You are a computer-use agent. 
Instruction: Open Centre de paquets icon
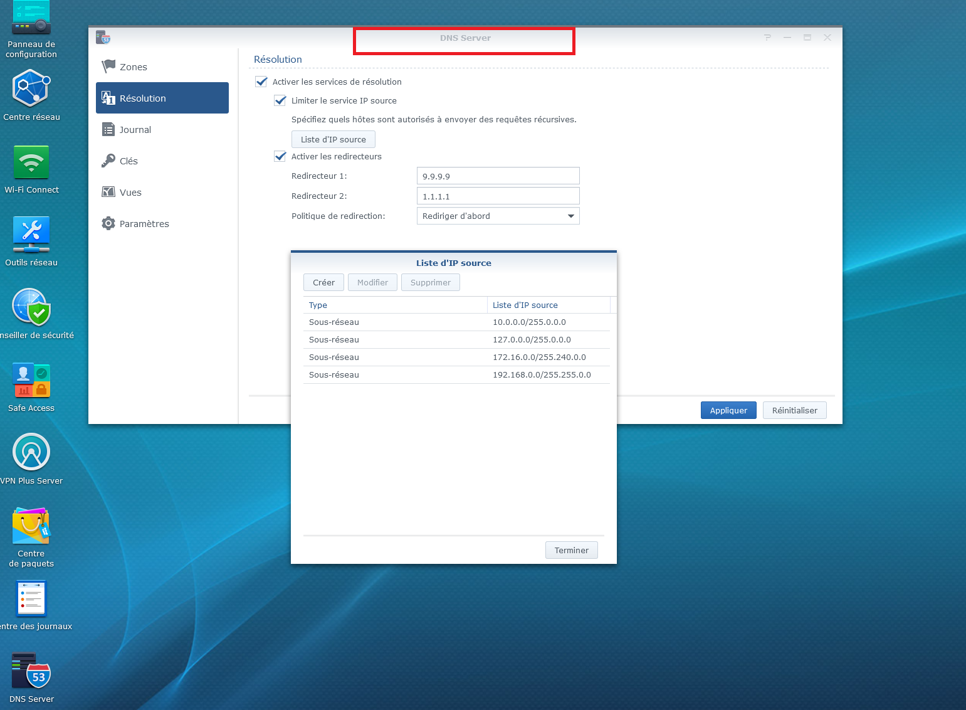[31, 527]
